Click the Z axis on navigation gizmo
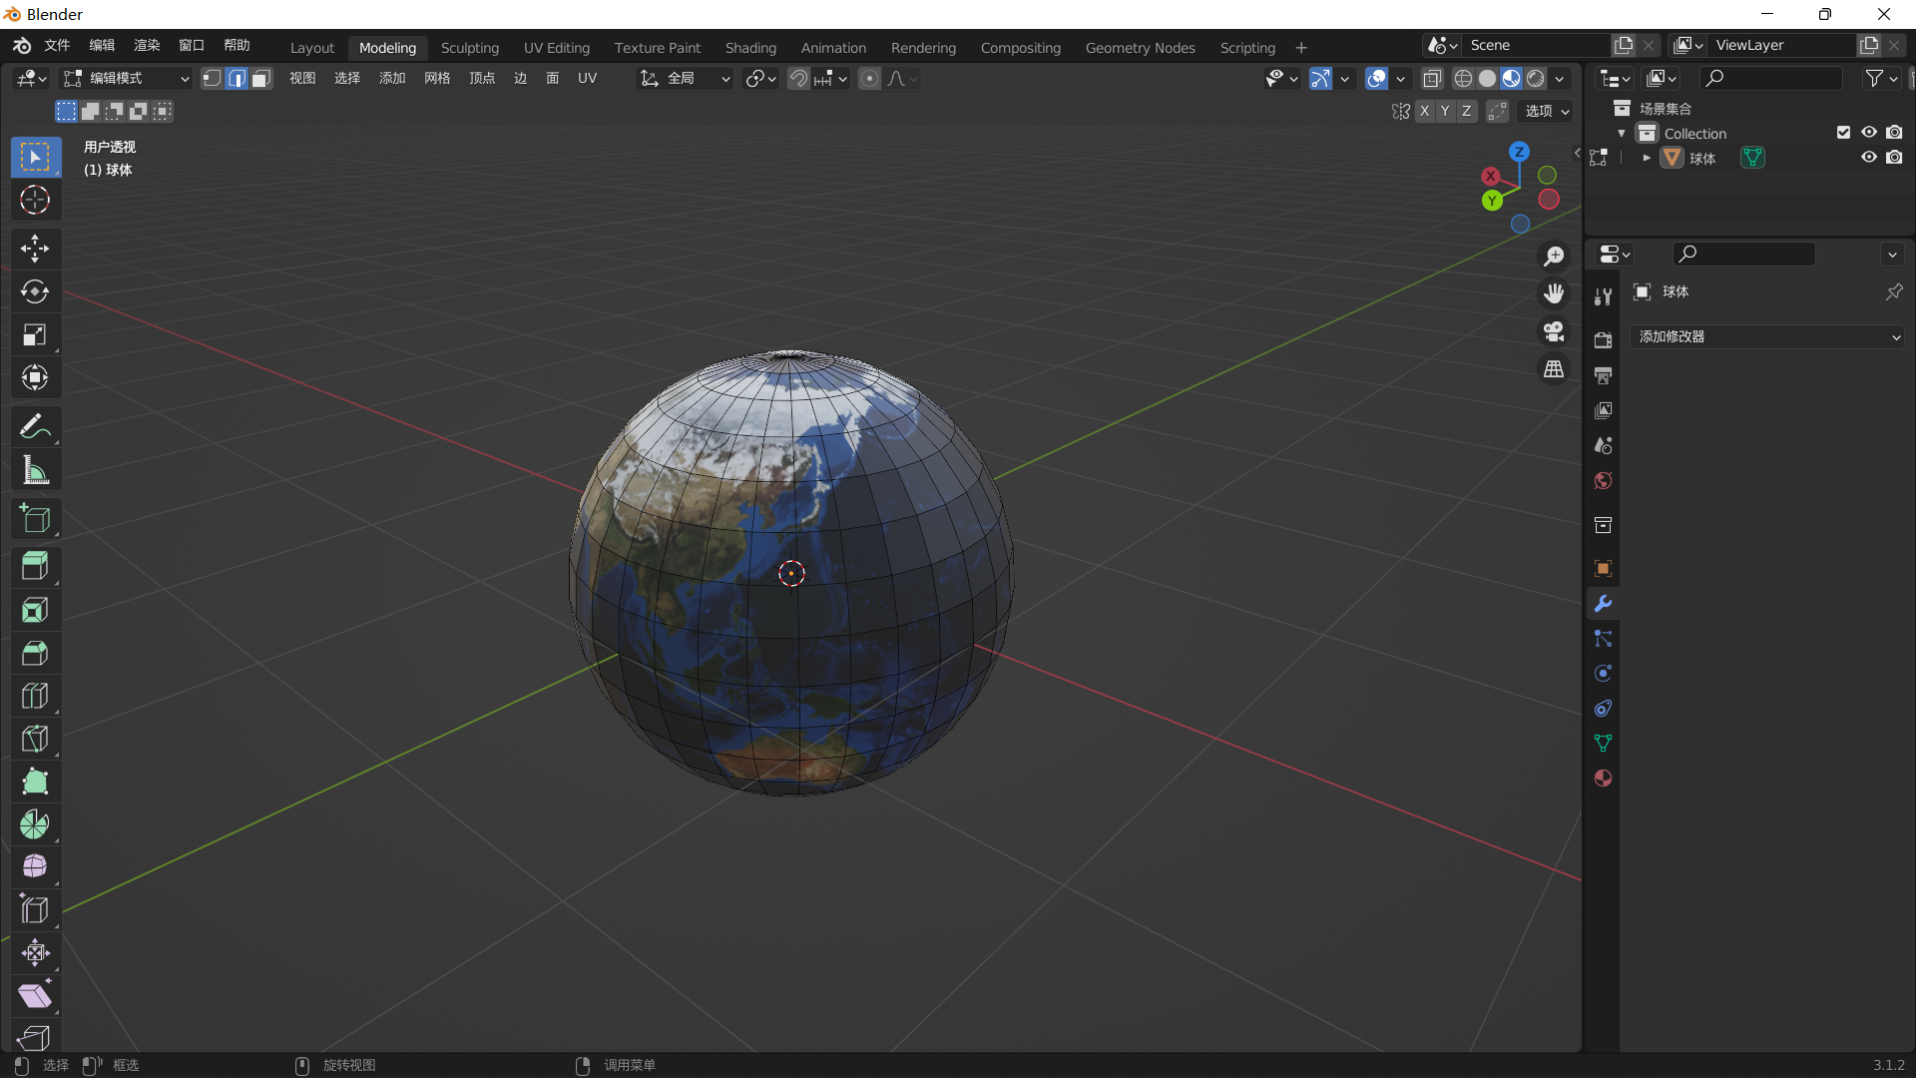The width and height of the screenshot is (1916, 1078). click(1519, 152)
